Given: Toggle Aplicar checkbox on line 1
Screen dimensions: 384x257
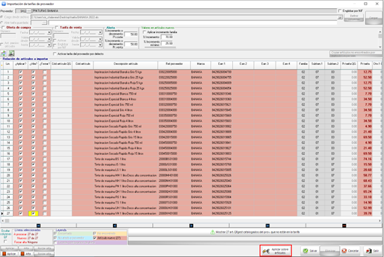Looking at the screenshot, I should (x=20, y=72).
